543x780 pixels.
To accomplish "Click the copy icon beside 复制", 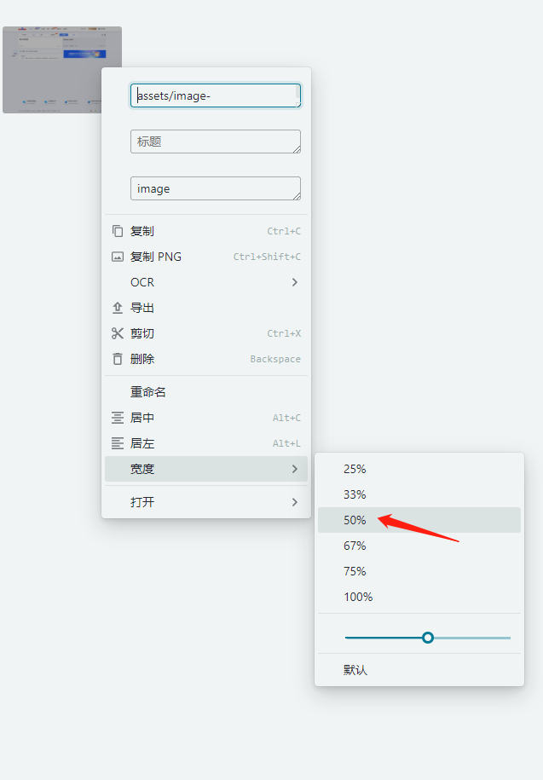I will [x=118, y=231].
